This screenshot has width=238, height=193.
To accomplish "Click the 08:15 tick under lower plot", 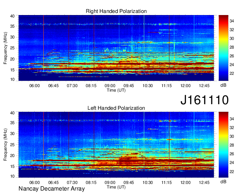I will tap(91, 183).
